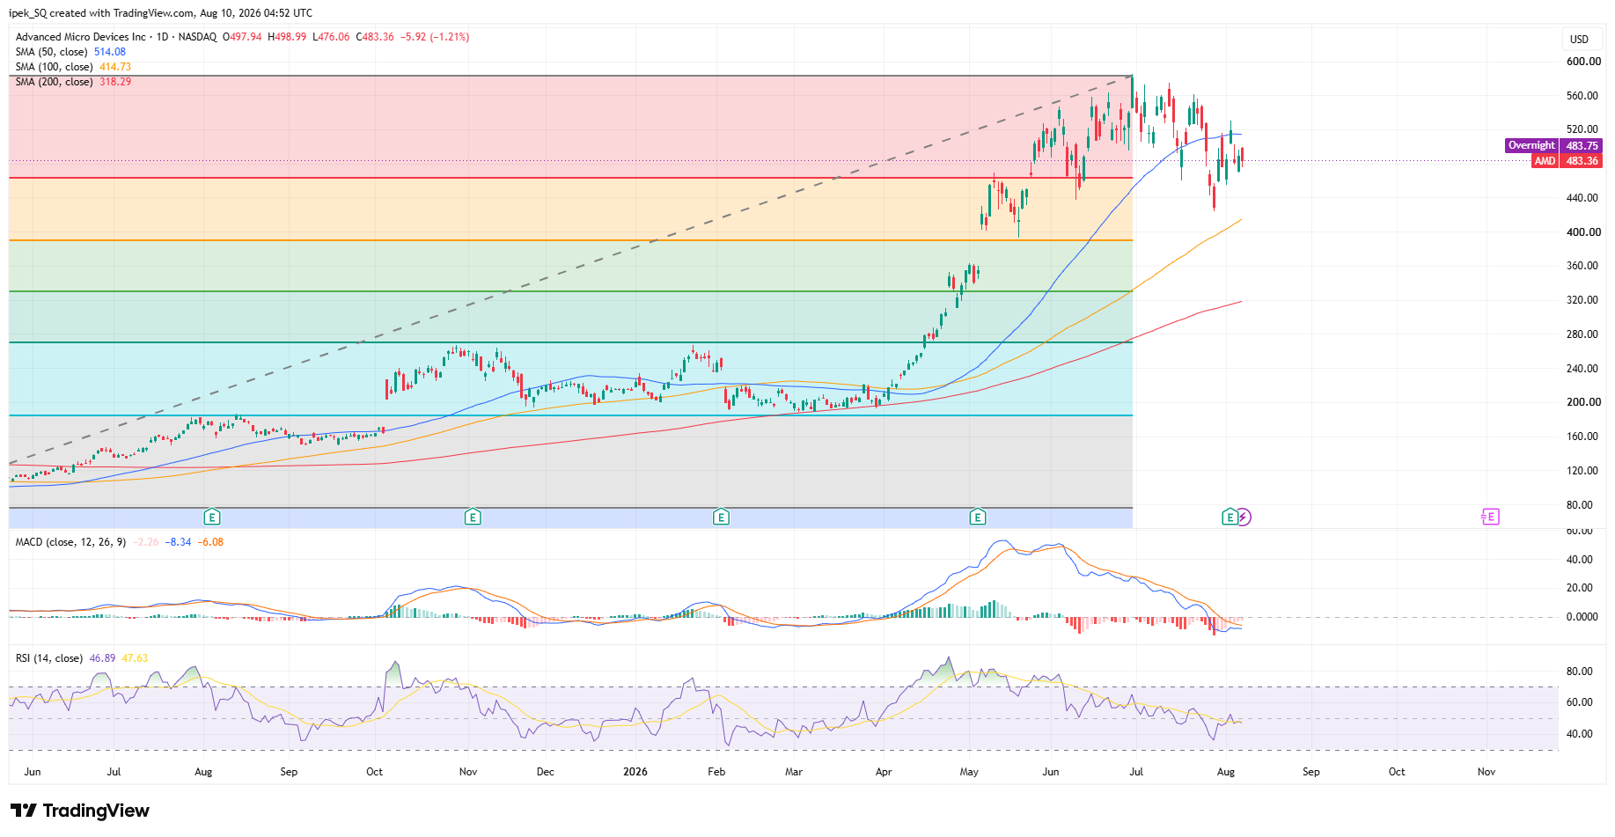
Task: Select the earnings marker near February 2026
Action: point(721,517)
